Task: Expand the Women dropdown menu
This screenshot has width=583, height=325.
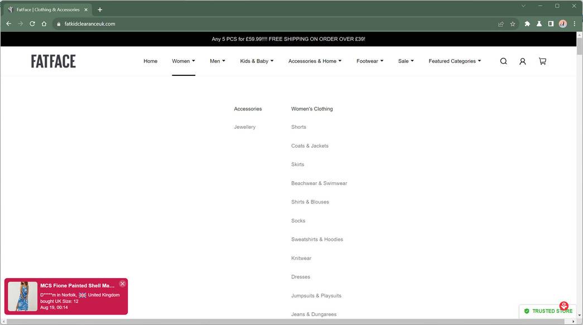Action: 184,61
